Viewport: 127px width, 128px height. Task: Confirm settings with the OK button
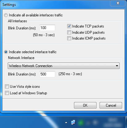[x=85, y=105]
